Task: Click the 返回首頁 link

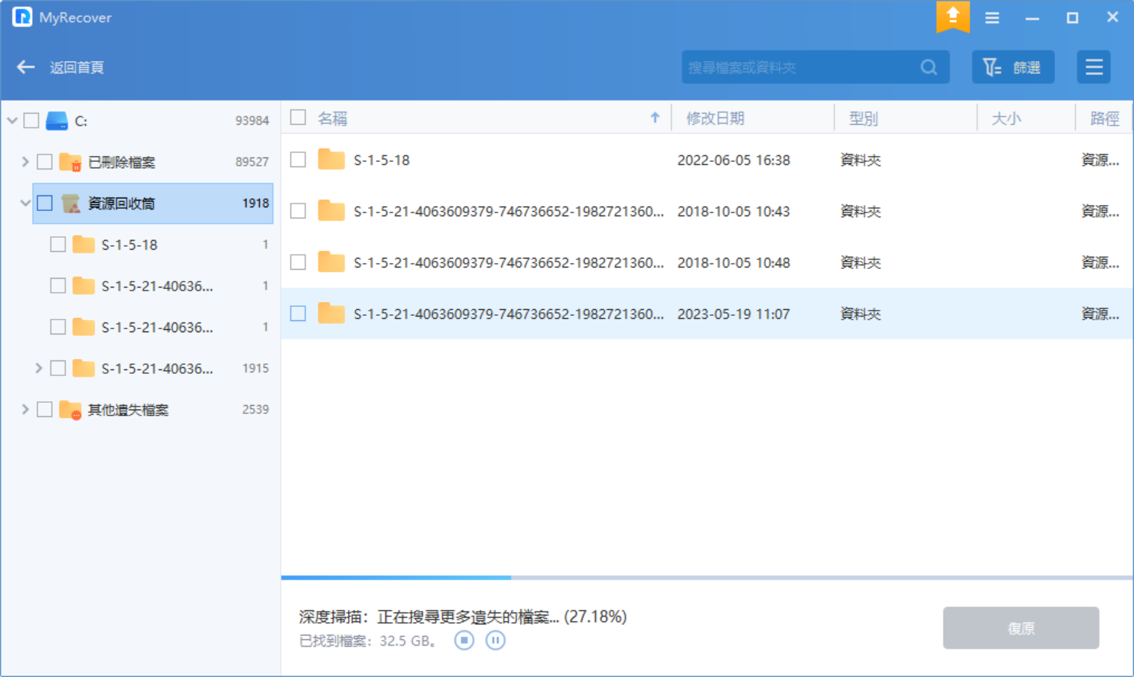Action: point(77,68)
